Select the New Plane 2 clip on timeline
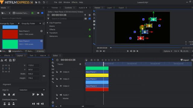193x108 pixels. [97, 81]
